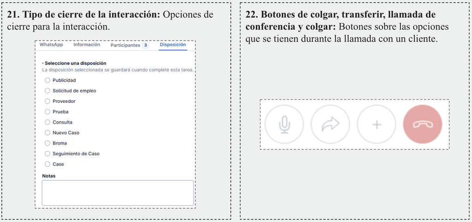Hang up with the red phone button

(422, 125)
